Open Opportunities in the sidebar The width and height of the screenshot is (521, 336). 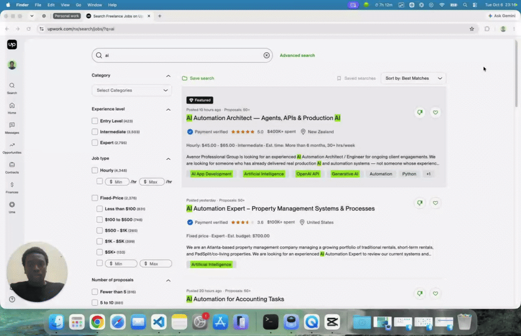(12, 148)
